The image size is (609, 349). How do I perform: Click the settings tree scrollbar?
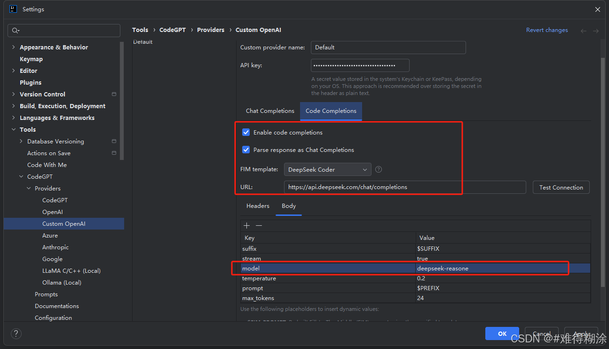click(122, 101)
